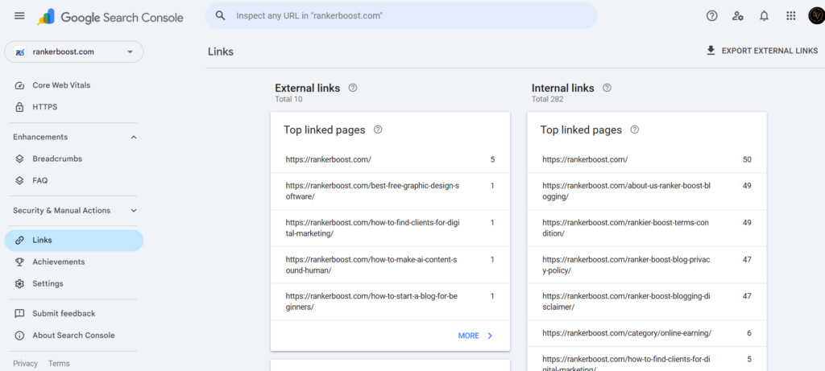The image size is (825, 371).
Task: Collapse the Enhancements section
Action: coord(134,137)
